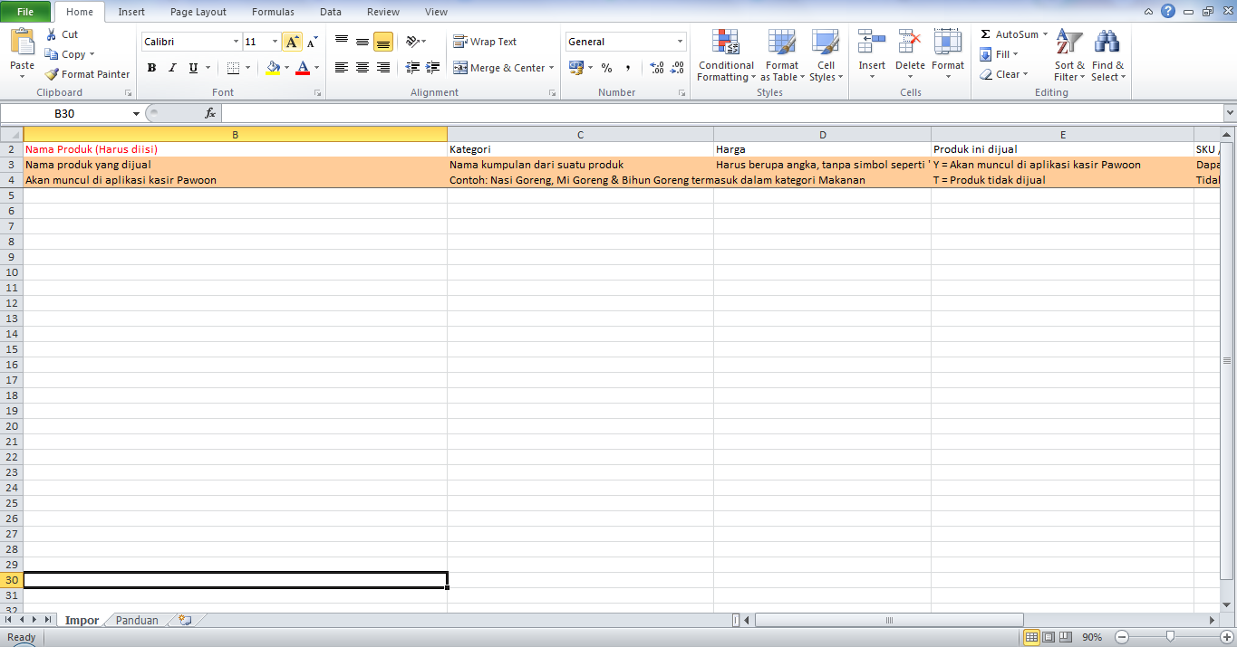Open the green File button
This screenshot has height=647, width=1237.
(25, 12)
